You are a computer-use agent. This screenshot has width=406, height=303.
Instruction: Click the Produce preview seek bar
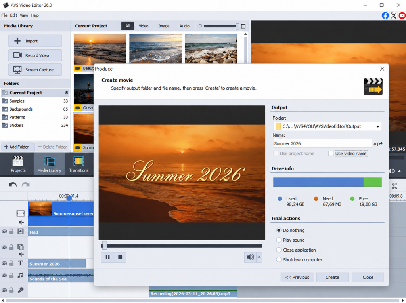tap(182, 246)
